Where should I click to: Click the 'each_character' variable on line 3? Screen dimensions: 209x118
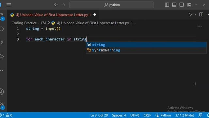click(50, 39)
